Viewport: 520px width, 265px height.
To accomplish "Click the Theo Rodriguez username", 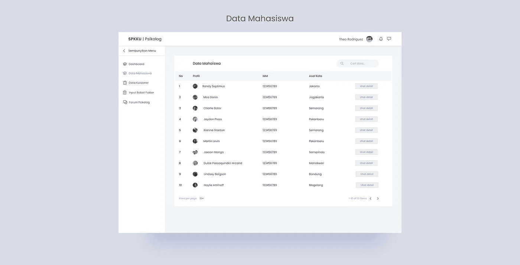I will [351, 39].
